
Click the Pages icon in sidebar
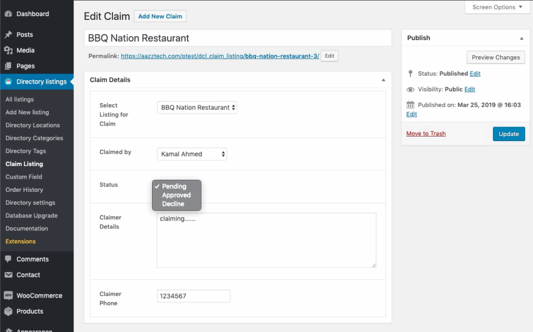coord(8,66)
